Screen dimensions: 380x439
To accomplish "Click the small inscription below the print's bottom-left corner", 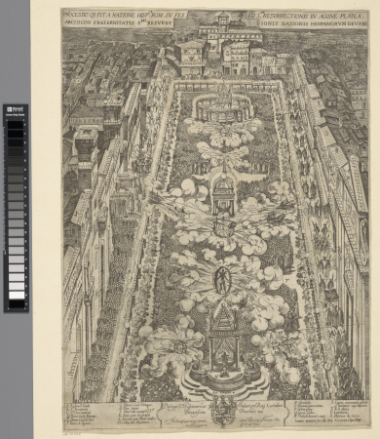I will point(72,433).
